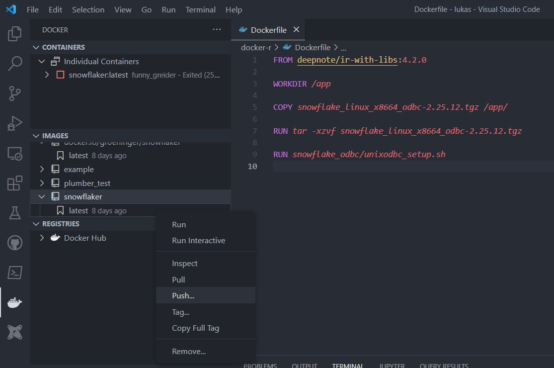Open the Run menu in menu bar
Image resolution: width=554 pixels, height=368 pixels.
point(168,9)
